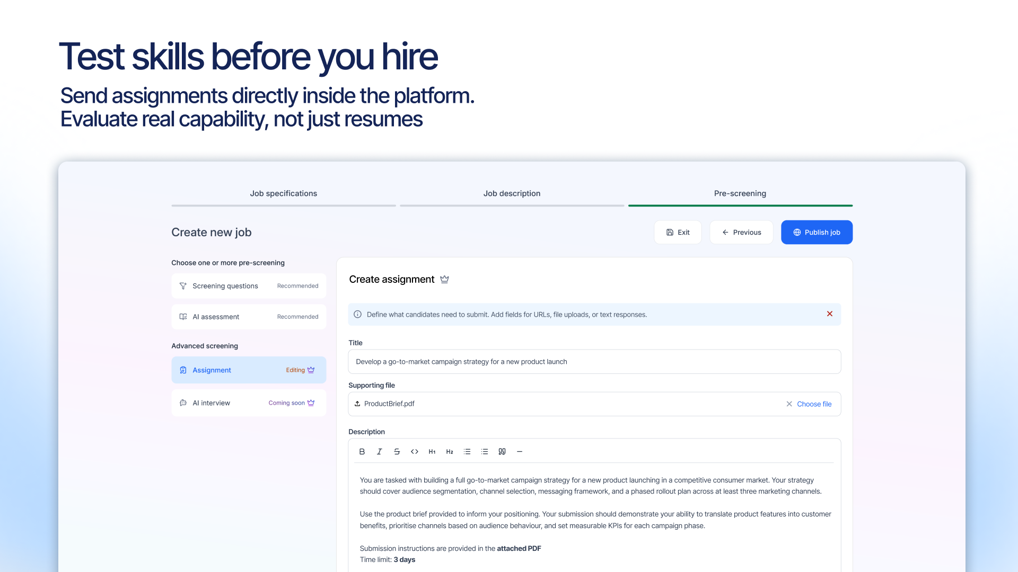Click the Recommended label beside AI assessment

[298, 317]
